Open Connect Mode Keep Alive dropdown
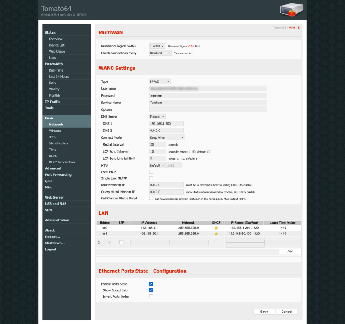This screenshot has height=324, width=345. tap(167, 137)
